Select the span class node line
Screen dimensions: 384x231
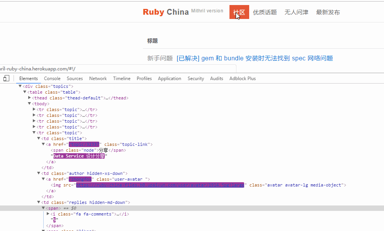tap(88, 150)
